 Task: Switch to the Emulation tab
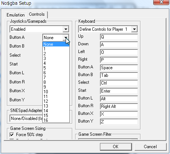point(16,15)
